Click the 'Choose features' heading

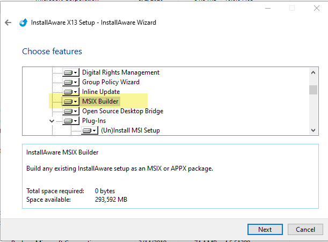tap(52, 52)
